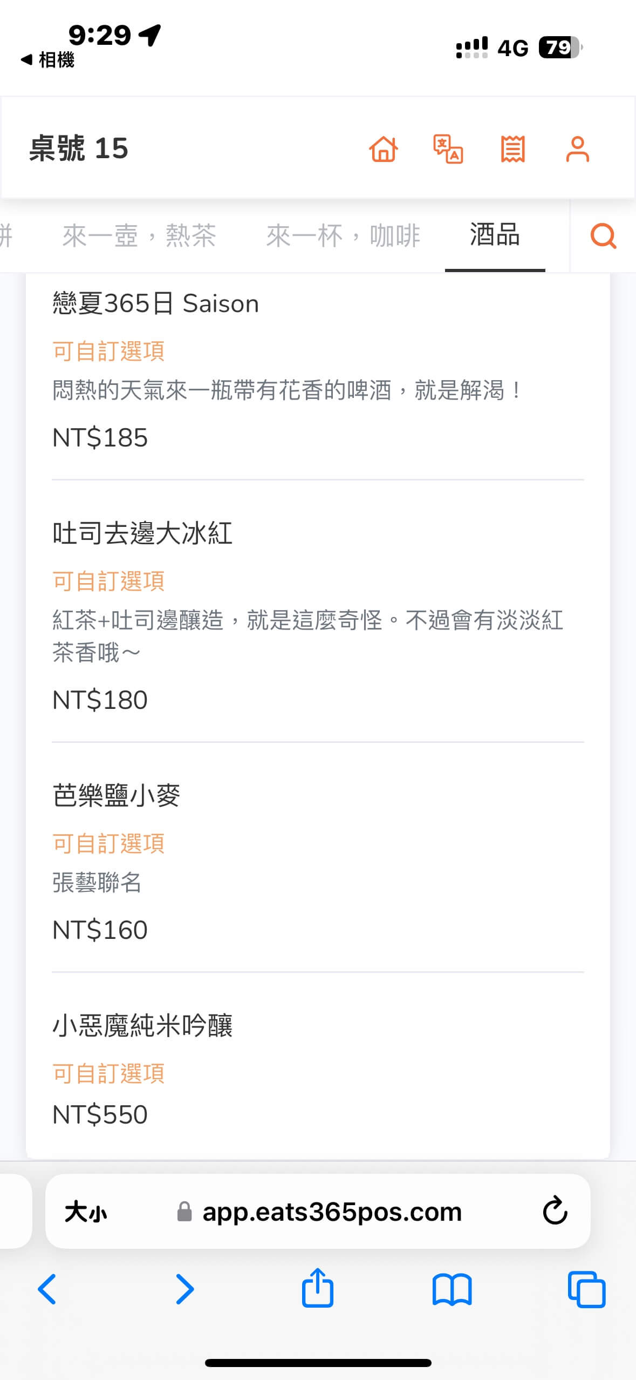The height and width of the screenshot is (1380, 636).
Task: Select the 酒品 category tab
Action: pyautogui.click(x=495, y=235)
